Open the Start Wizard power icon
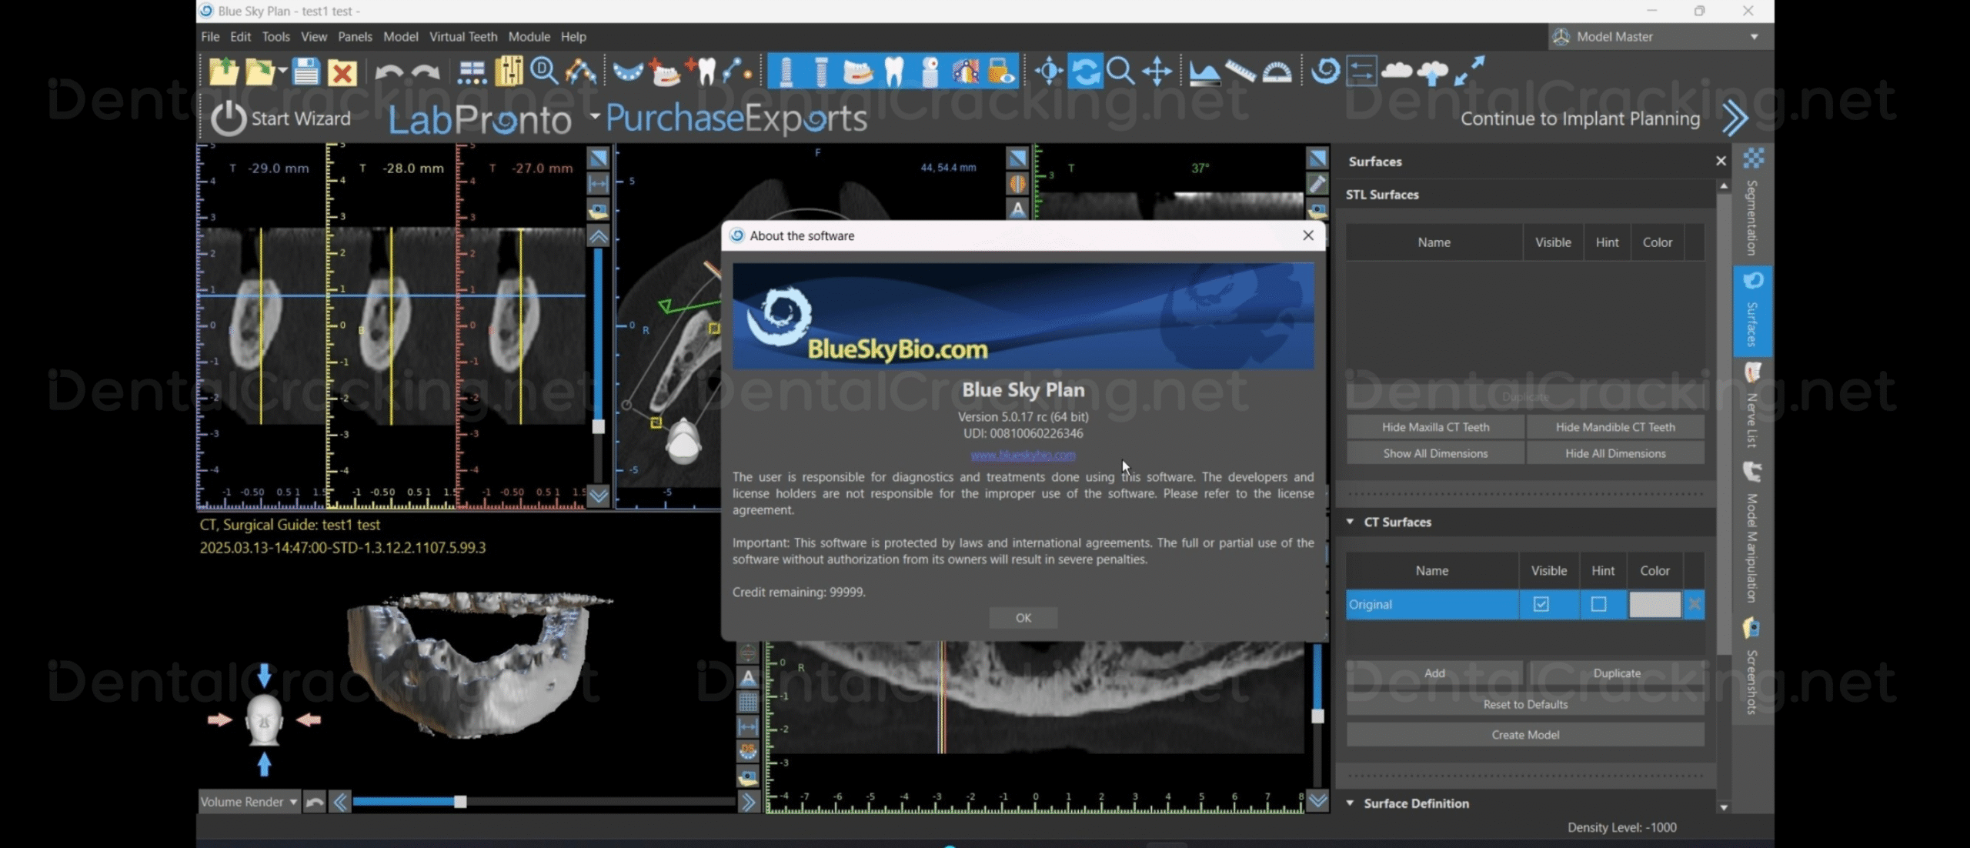 click(x=229, y=119)
